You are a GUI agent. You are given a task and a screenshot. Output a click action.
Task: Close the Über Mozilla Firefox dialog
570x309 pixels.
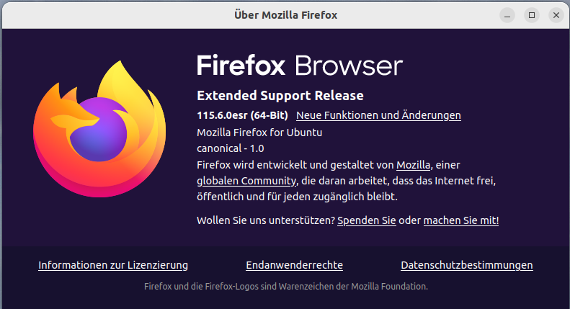pyautogui.click(x=556, y=14)
